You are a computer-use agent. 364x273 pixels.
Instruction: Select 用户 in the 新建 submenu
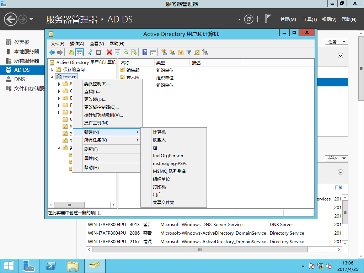(173, 194)
